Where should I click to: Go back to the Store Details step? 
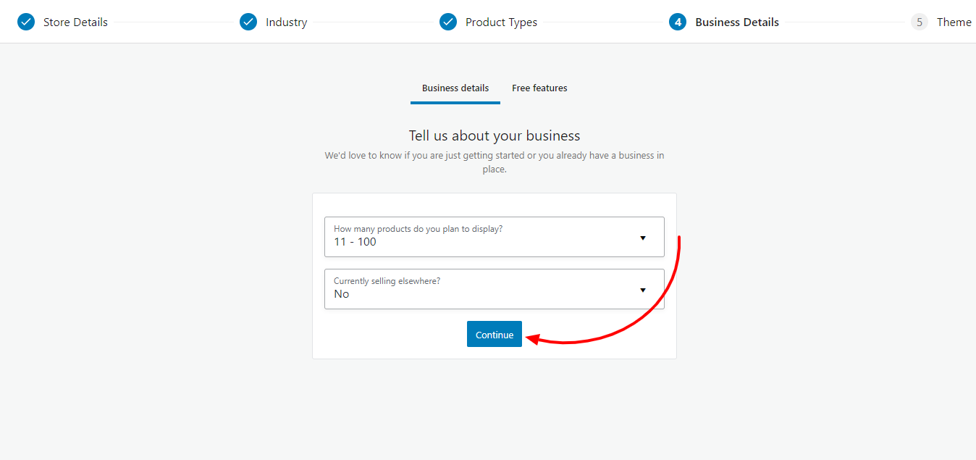pos(75,22)
